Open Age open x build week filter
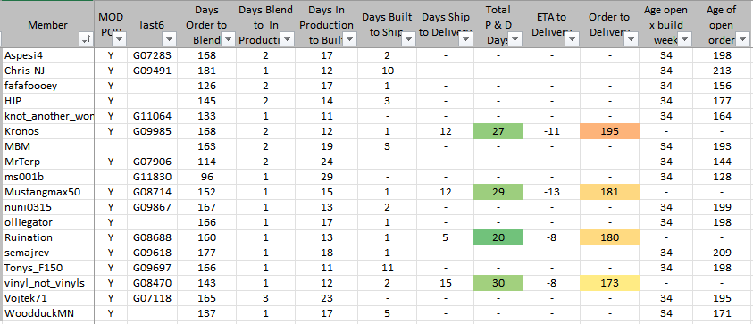Image resolution: width=753 pixels, height=324 pixels. [685, 40]
